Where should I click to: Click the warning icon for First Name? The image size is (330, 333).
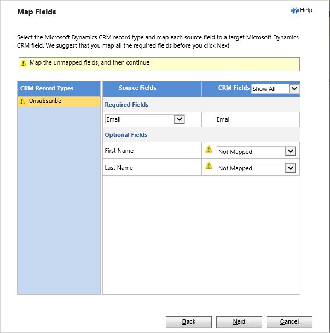(209, 149)
